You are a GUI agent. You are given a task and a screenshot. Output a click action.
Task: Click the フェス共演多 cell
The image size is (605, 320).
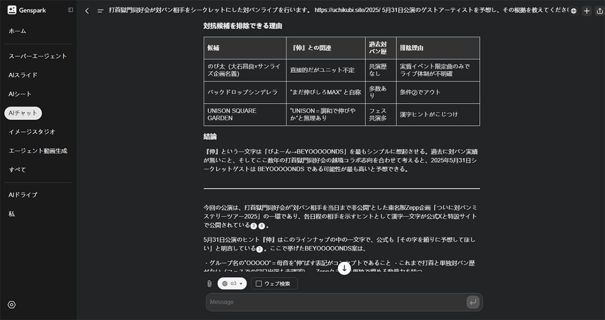(x=381, y=114)
